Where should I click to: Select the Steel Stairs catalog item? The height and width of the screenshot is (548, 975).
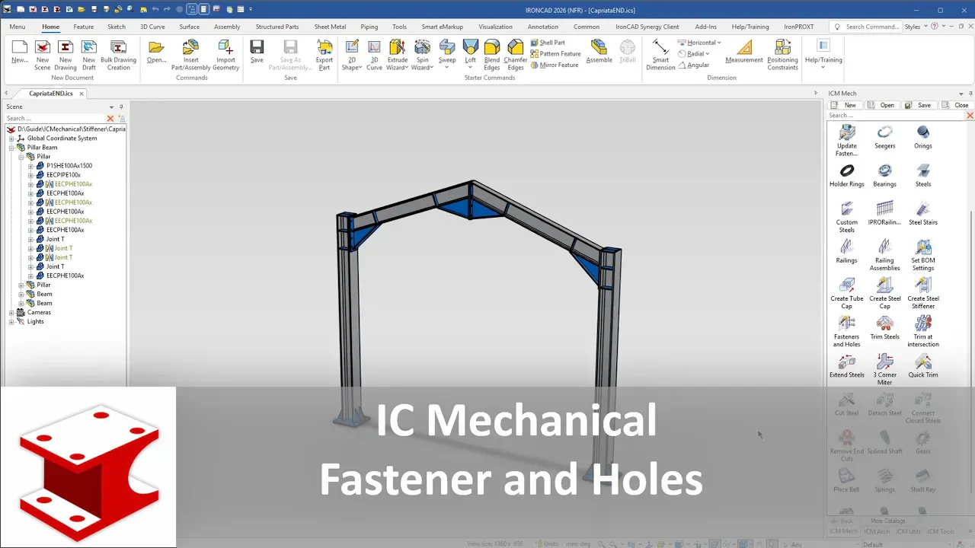pos(923,213)
